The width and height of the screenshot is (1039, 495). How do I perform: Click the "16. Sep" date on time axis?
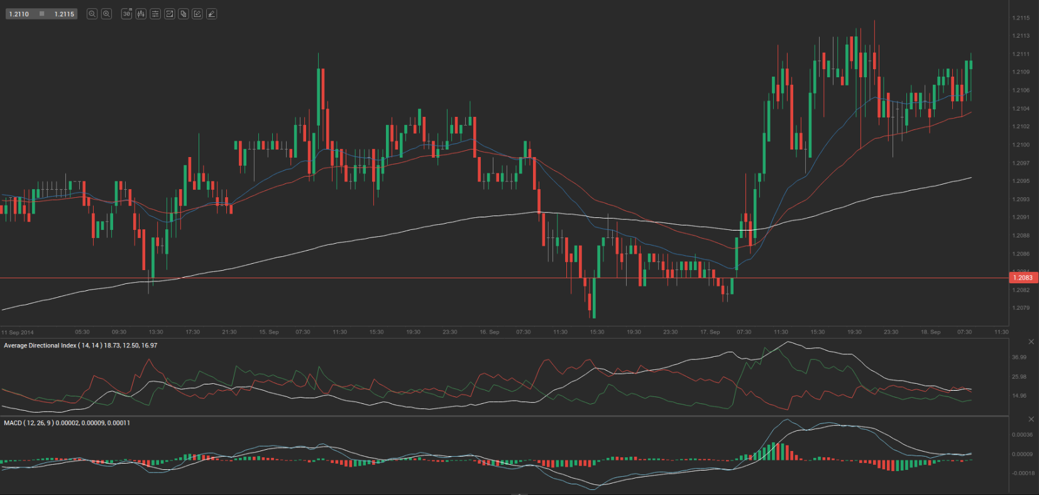490,332
